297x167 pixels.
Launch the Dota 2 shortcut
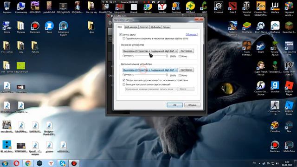click(x=232, y=7)
